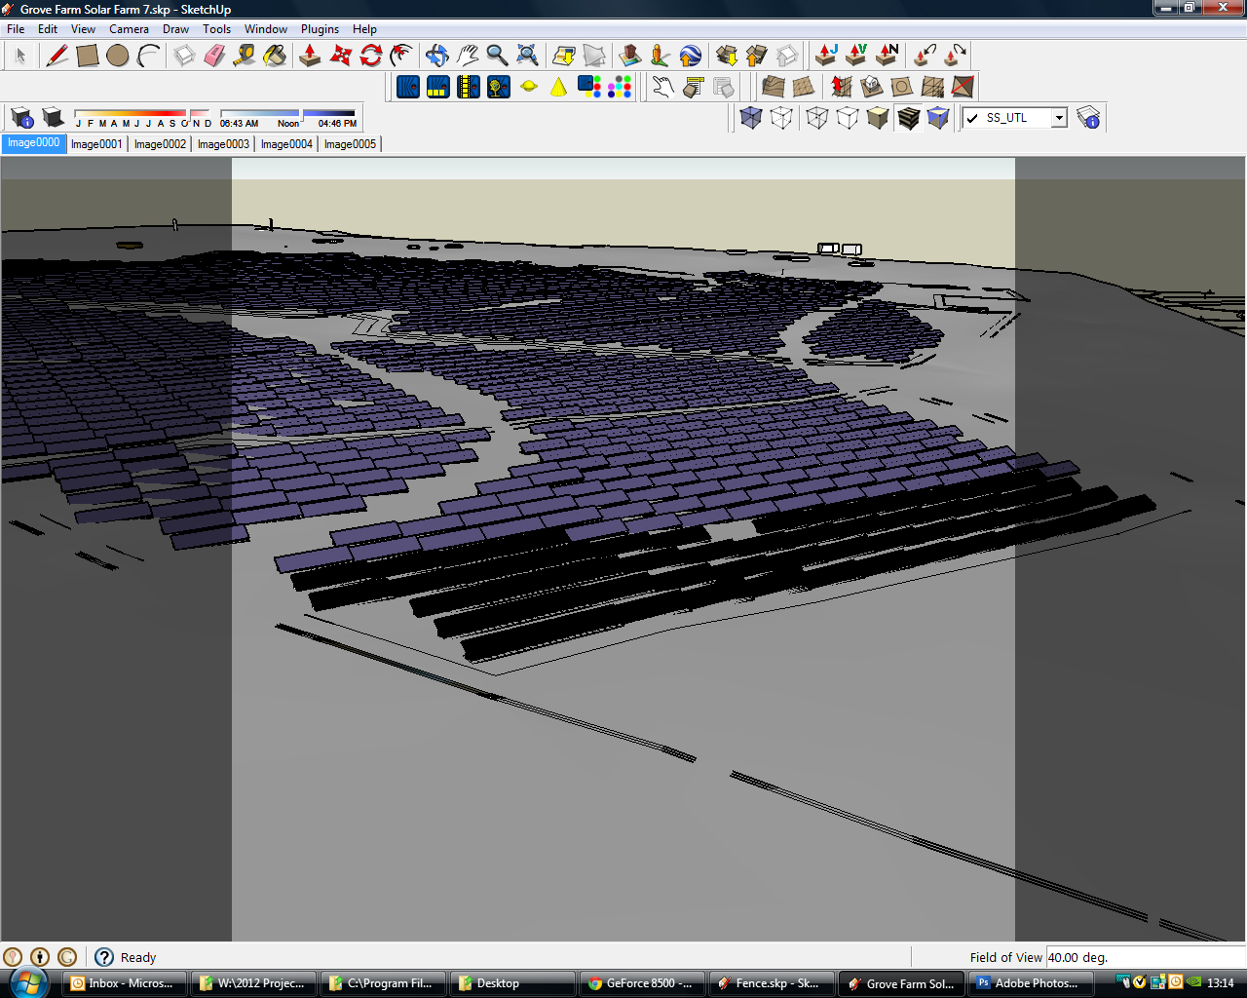
Task: Open the Inbox - Microsoft taskbar window
Action: (124, 983)
